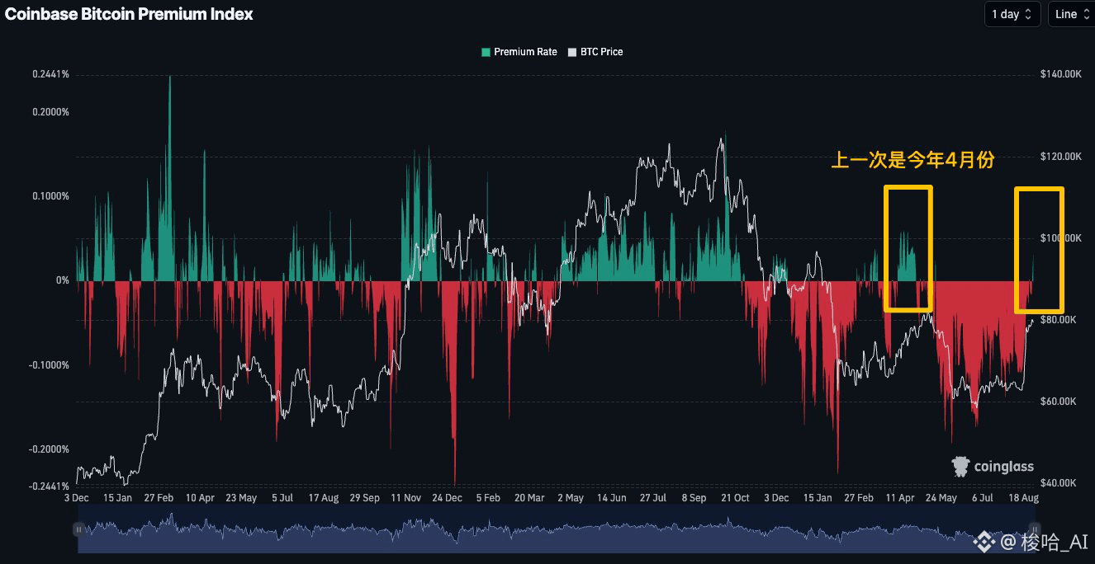Screen dimensions: 1095x564
Task: Click the Coinbase Bitcoin Premium Index title
Action: coord(130,14)
